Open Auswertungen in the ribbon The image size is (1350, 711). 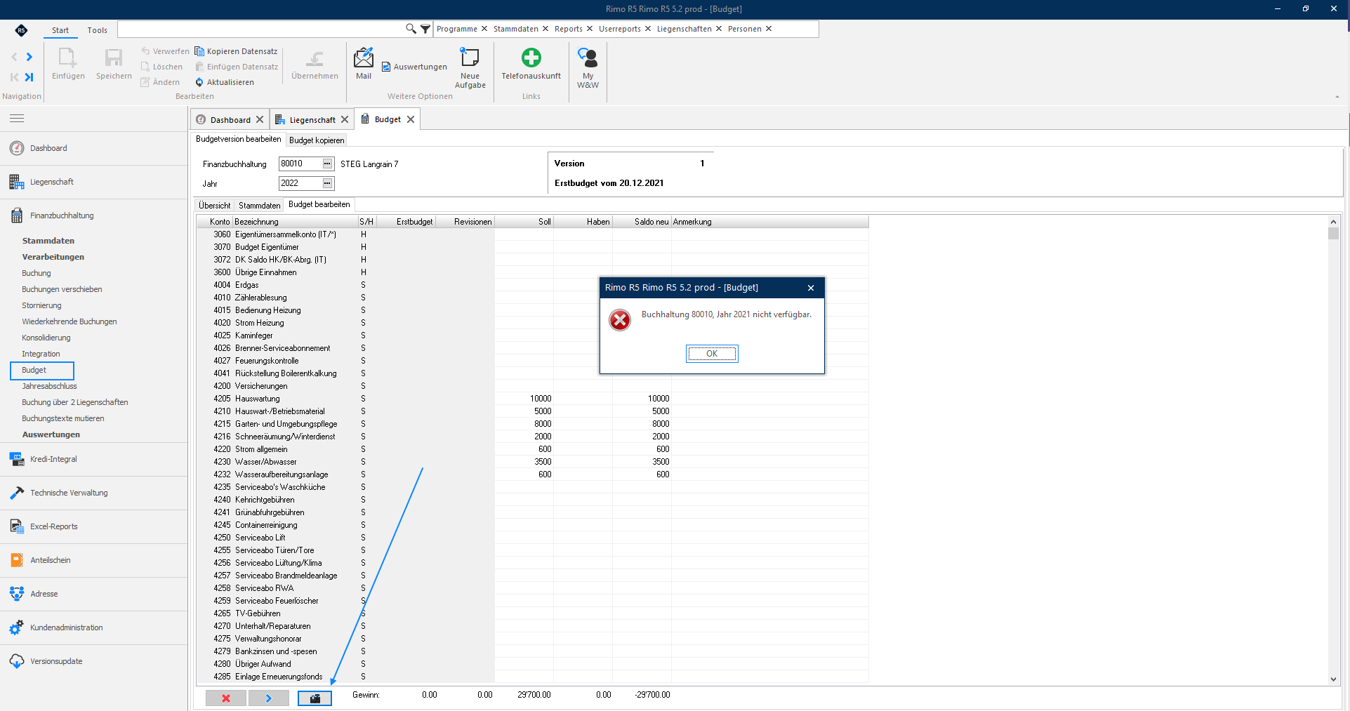click(x=414, y=67)
